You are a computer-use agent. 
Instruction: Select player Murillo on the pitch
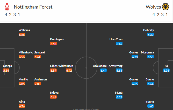click(23, 79)
